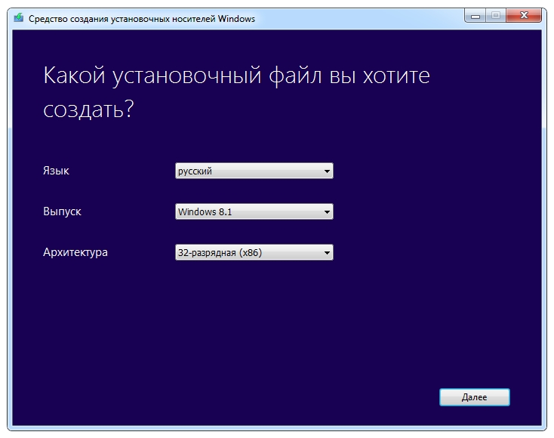
Task: Click the arrow on the Windows 8.1 dropdown
Action: point(327,212)
